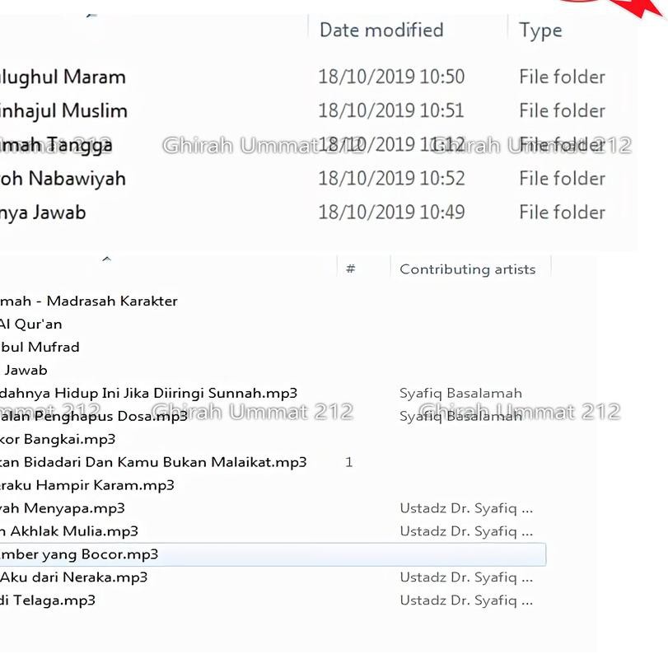This screenshot has width=668, height=668.
Task: Click the # track number column header
Action: click(351, 269)
